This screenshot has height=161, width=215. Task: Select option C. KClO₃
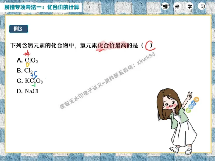[30, 81]
